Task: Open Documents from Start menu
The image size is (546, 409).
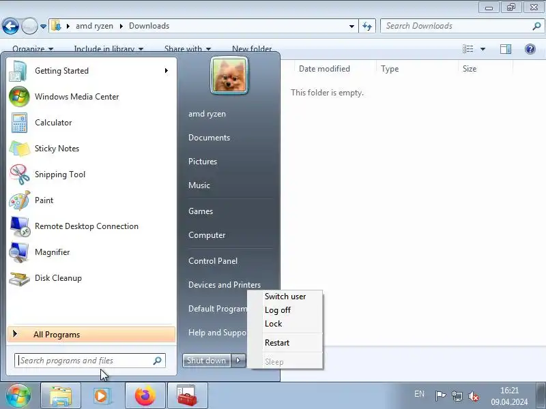Action: pyautogui.click(x=210, y=138)
